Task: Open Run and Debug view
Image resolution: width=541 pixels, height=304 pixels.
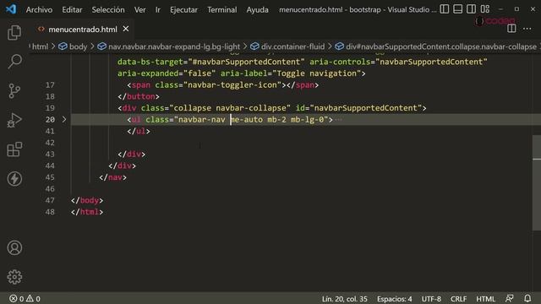Action: (14, 120)
